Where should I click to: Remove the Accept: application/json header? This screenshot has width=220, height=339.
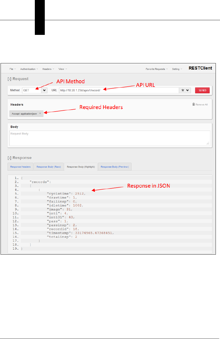40,113
